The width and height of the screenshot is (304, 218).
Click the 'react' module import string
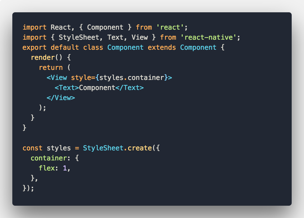(x=170, y=27)
